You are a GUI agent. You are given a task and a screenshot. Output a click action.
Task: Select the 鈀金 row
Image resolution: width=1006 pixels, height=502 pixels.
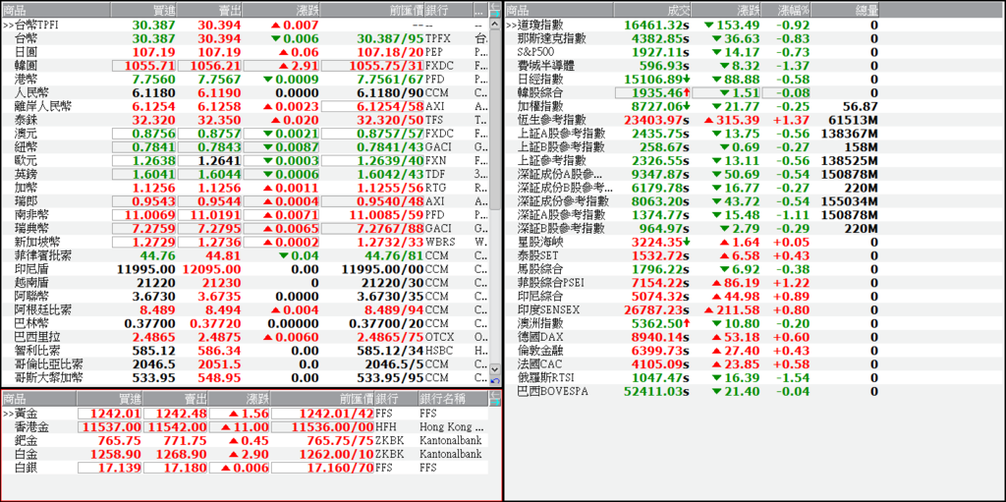[245, 441]
